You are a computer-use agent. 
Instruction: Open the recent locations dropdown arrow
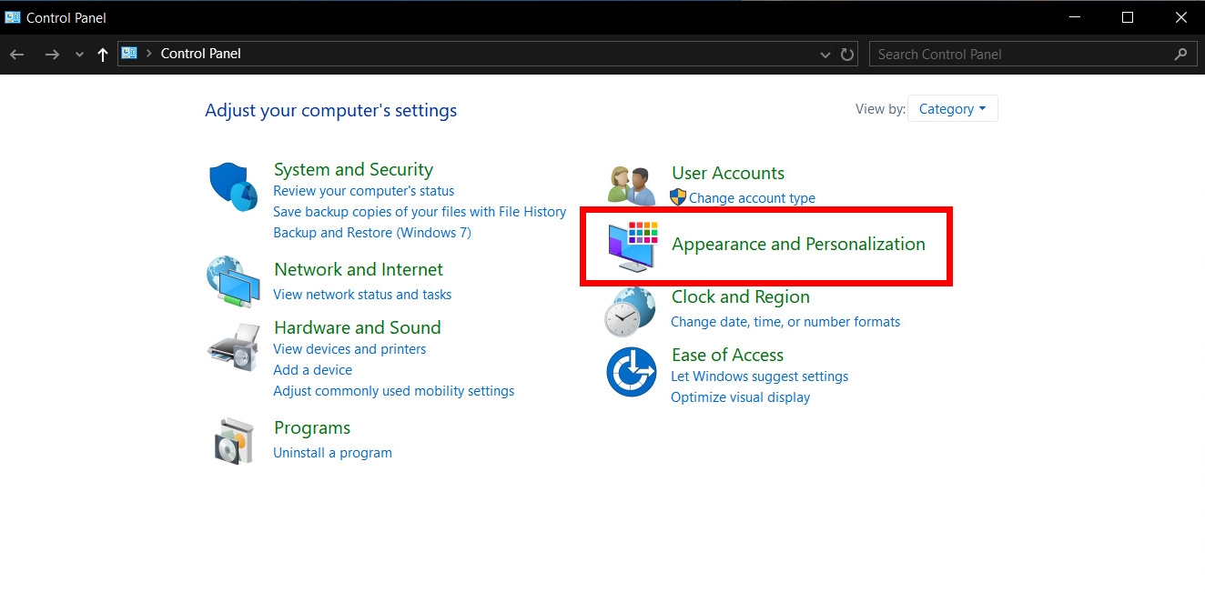tap(79, 55)
